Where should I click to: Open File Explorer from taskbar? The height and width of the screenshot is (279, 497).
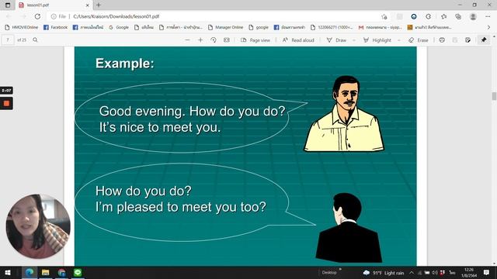click(x=45, y=272)
